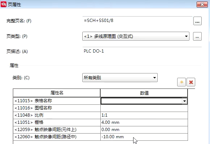Click ellipsis button next to page type

[197, 36]
